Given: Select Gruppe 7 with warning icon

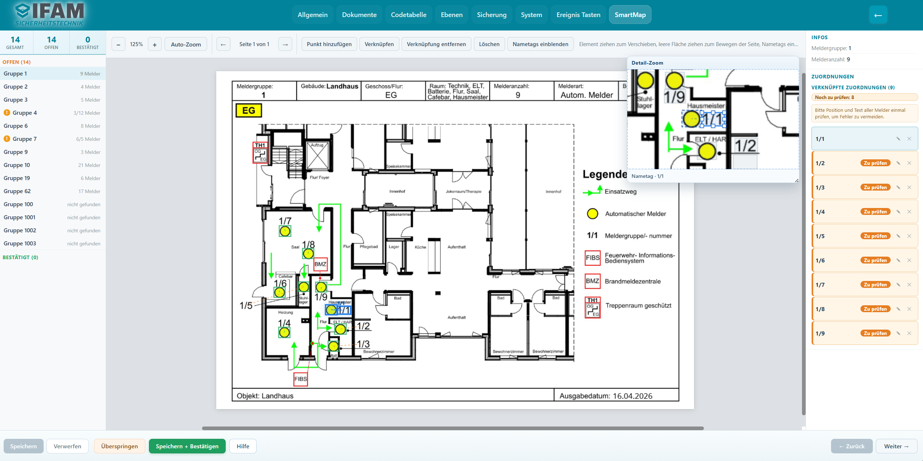Looking at the screenshot, I should [53, 139].
